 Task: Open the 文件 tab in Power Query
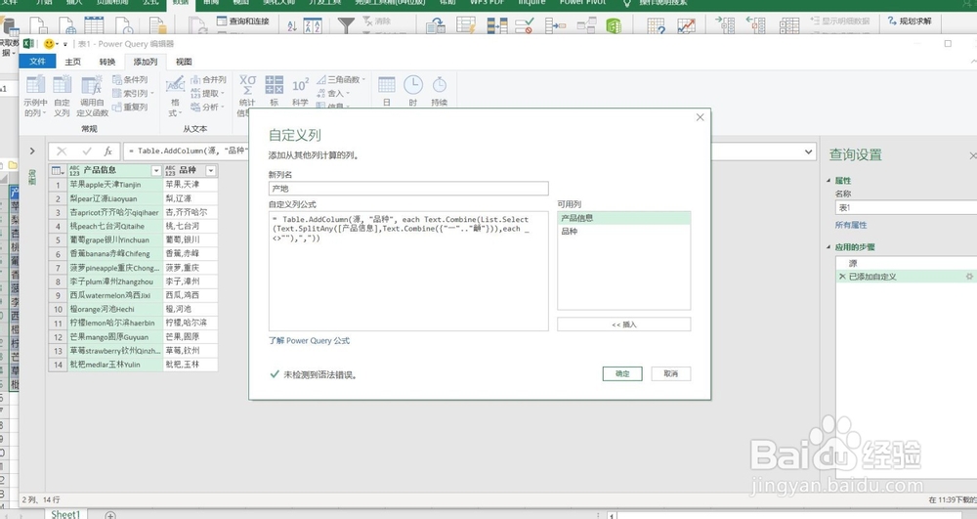[37, 61]
